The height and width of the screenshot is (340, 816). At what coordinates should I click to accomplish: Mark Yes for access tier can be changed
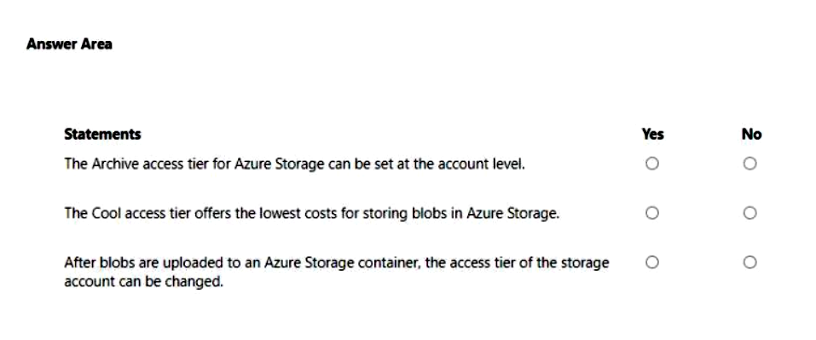point(652,262)
